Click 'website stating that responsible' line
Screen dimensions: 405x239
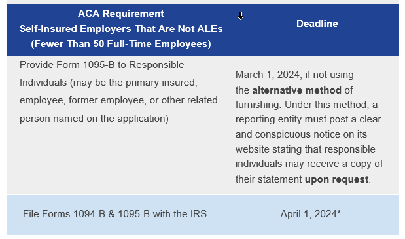coord(306,149)
